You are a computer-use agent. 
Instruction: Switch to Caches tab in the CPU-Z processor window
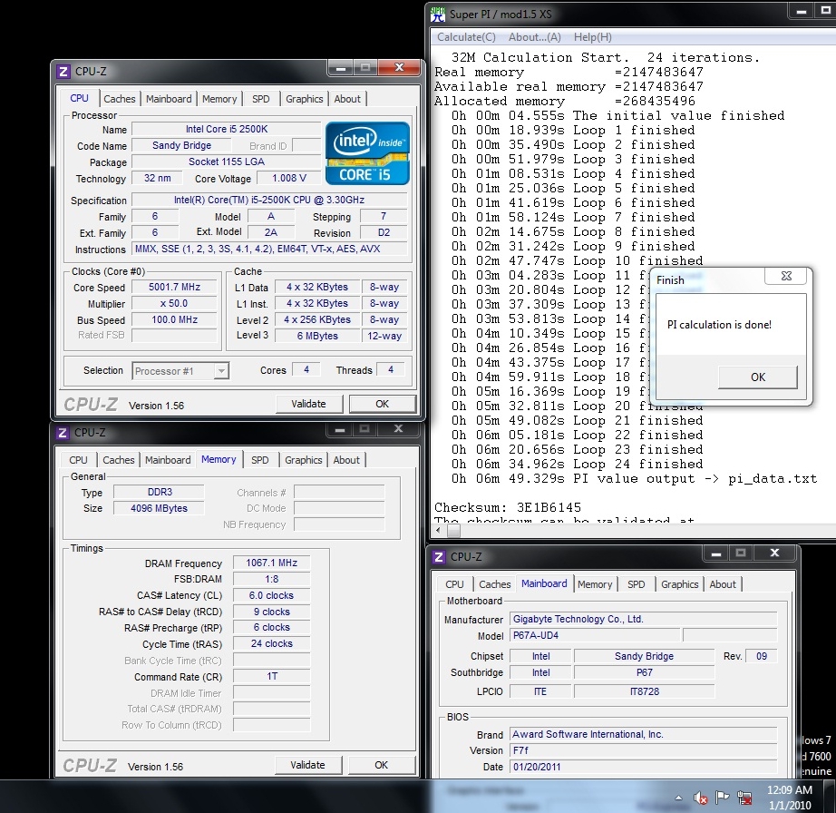[x=120, y=99]
